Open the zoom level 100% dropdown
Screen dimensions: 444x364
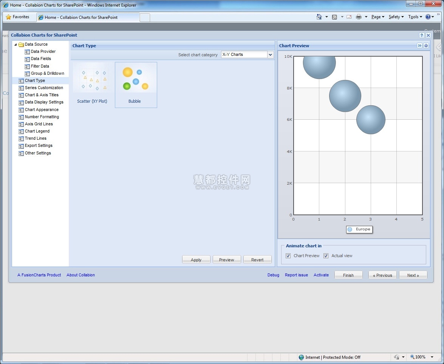(432, 357)
